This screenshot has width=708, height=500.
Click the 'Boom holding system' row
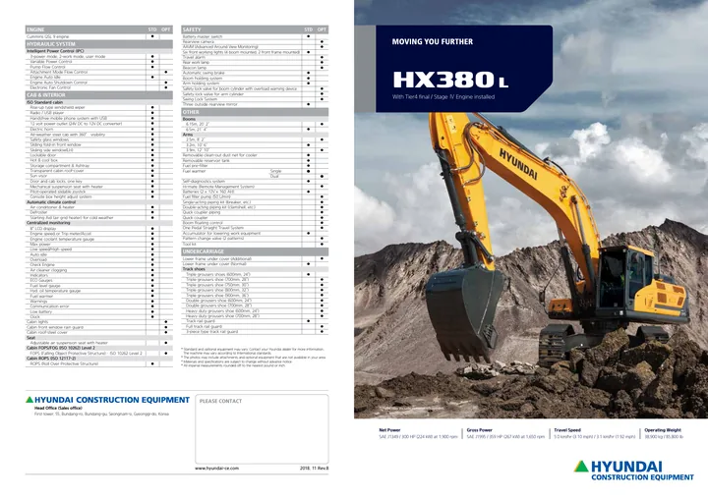[255, 78]
